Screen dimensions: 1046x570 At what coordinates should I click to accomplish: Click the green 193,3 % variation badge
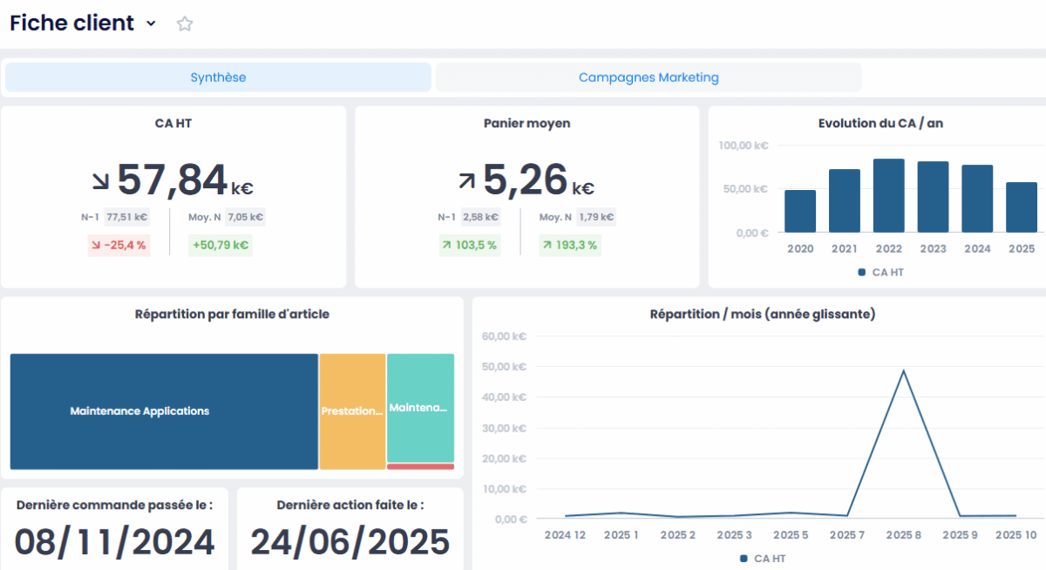570,246
